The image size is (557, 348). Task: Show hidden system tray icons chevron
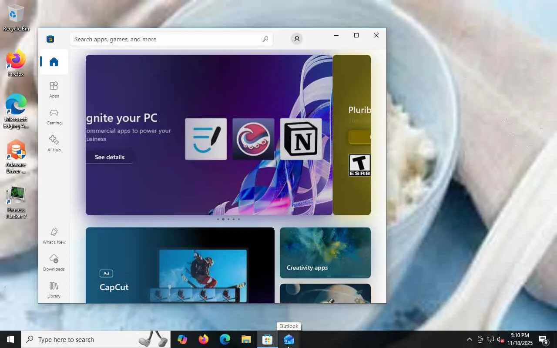(469, 339)
